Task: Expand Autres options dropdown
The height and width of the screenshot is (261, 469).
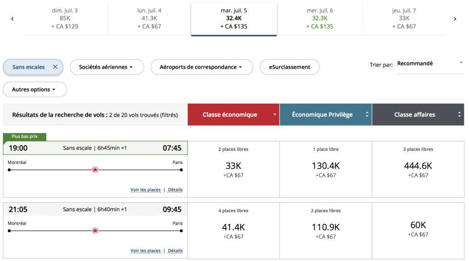Action: tap(34, 89)
